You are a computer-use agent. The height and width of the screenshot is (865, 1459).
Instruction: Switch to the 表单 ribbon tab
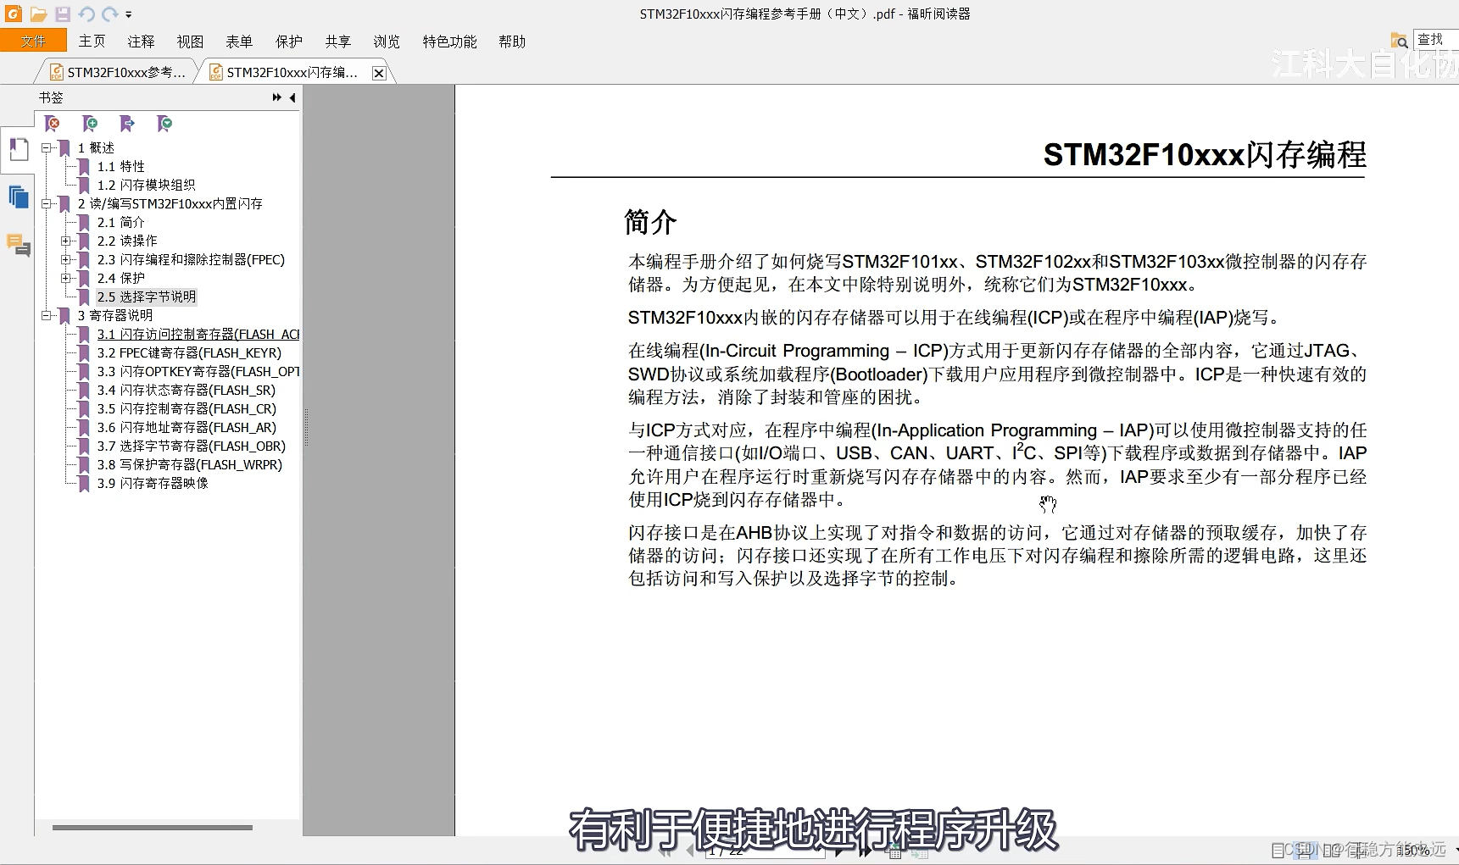(x=239, y=42)
